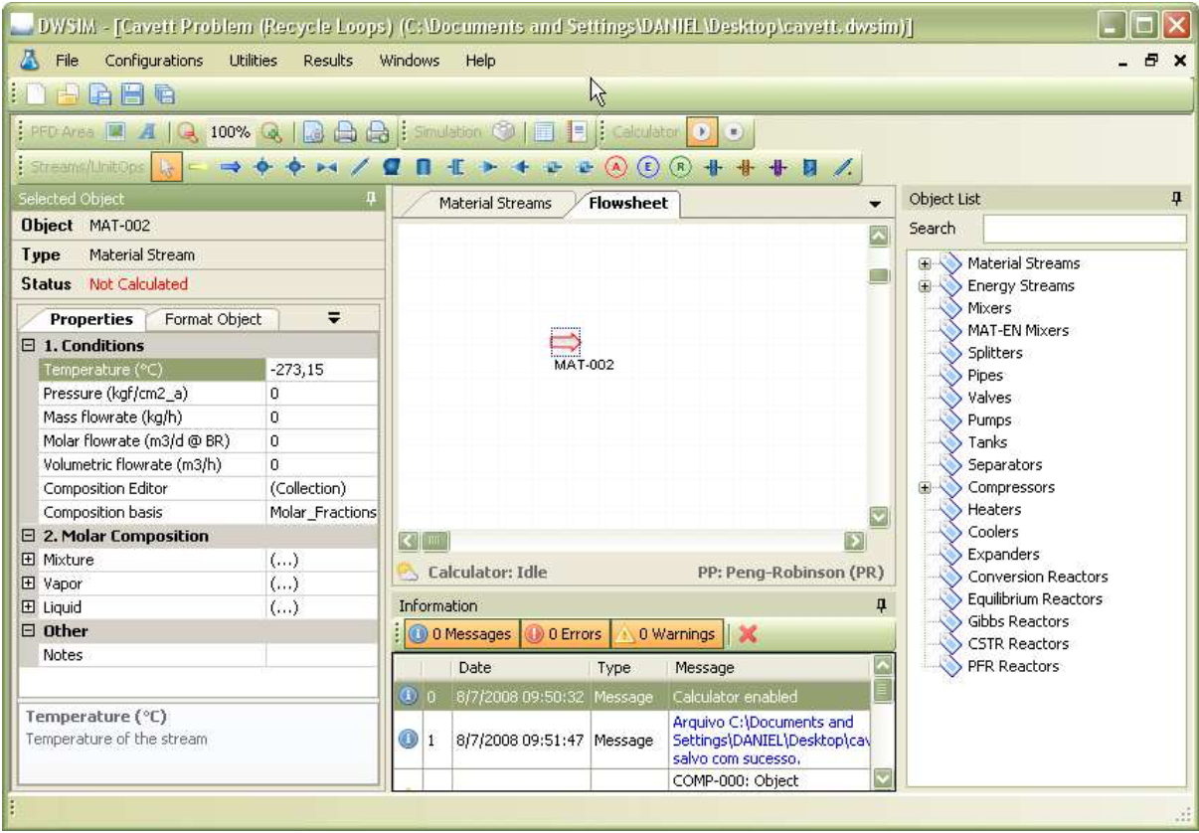Expand the Liquid property row
This screenshot has width=1199, height=833.
coord(28,607)
